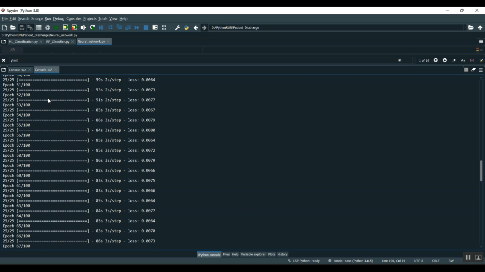This screenshot has width=485, height=272.
Task: Go to parent directory with up arrow
Action: point(480,28)
